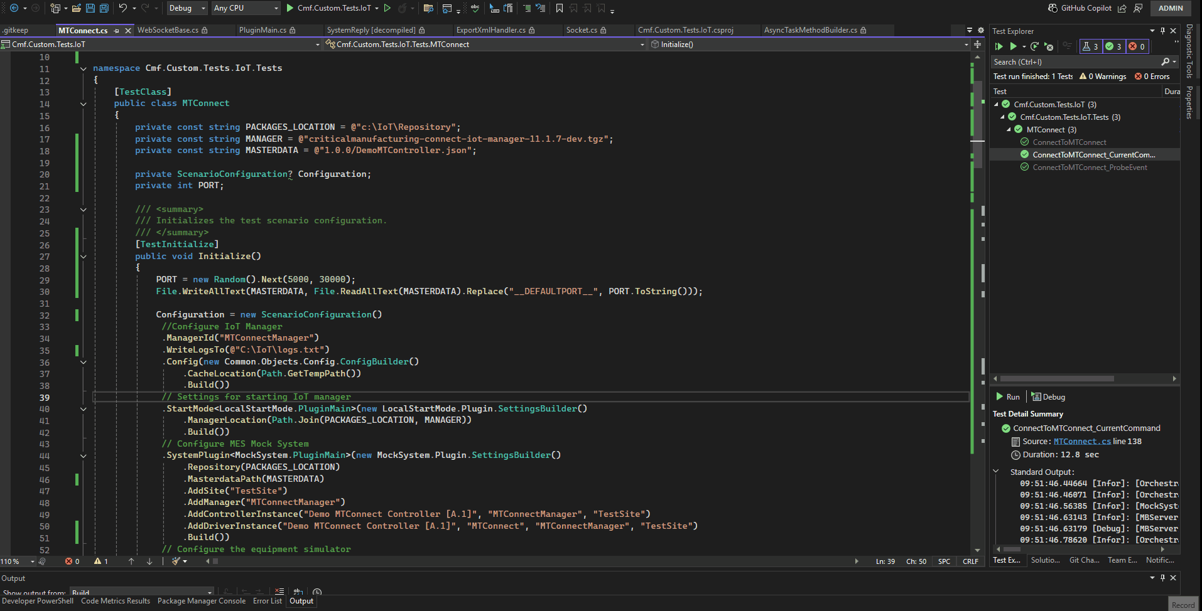Open the Initialize() member dropdown
The image size is (1202, 611).
point(810,45)
